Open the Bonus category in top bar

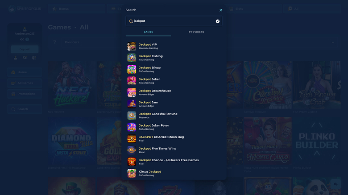[77, 8]
